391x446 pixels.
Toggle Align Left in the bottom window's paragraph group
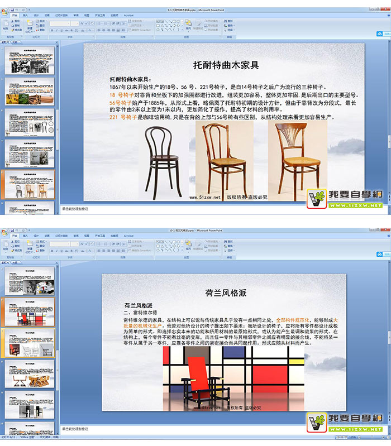tap(99, 250)
